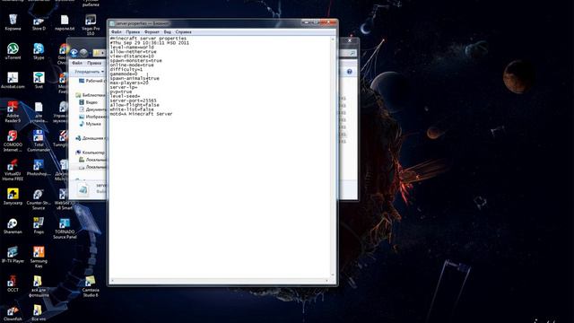This screenshot has width=574, height=323.
Task: Open Формат menu in Notepad
Action: [x=152, y=32]
